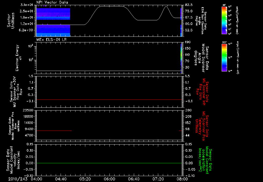Viewport: 263px width, 182px height.
Task: Click the cnts/(cm**2-sr-sec) units label
Action: (237, 20)
